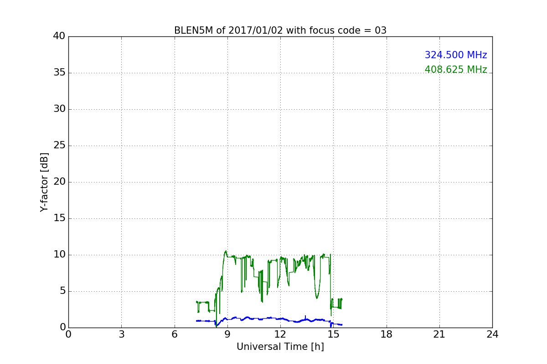Click the x-axis tick label 18
This screenshot has height=364, width=547.
(x=387, y=334)
